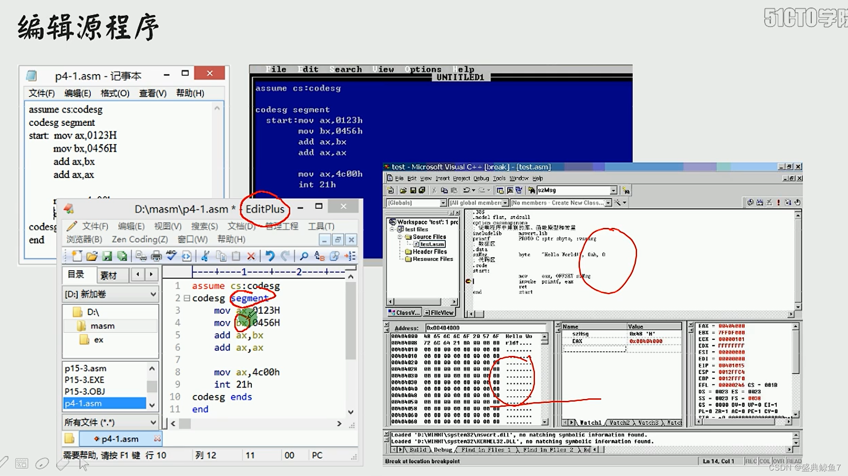The image size is (848, 476).
Task: Open the (Globals) class dropdown
Action: point(443,203)
